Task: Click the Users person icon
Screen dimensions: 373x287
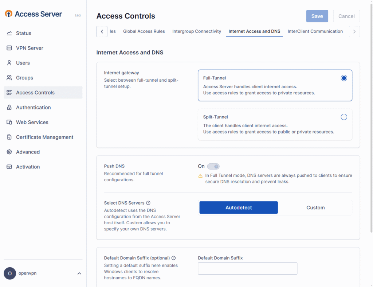Action: [9, 63]
